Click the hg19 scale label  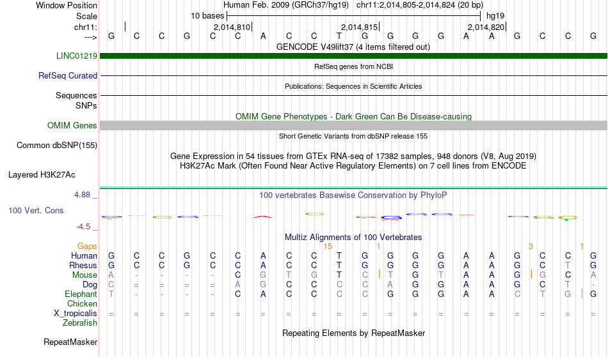pyautogui.click(x=495, y=16)
